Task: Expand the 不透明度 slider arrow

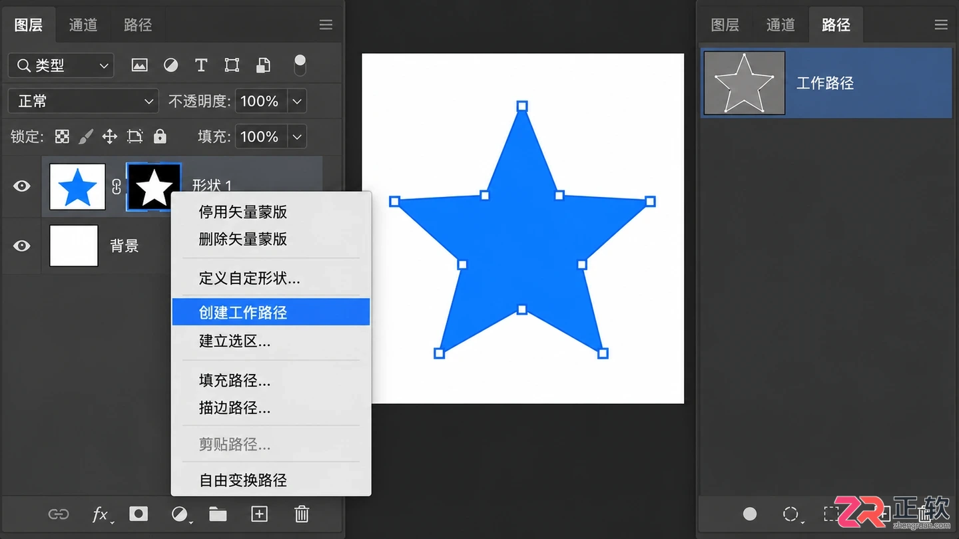Action: (x=297, y=101)
